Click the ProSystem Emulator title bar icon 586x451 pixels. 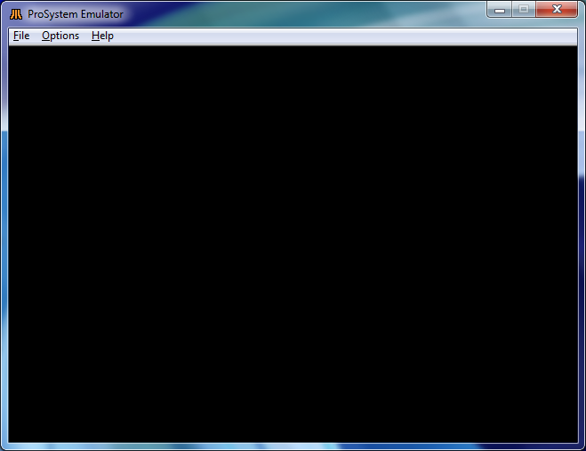click(x=16, y=14)
